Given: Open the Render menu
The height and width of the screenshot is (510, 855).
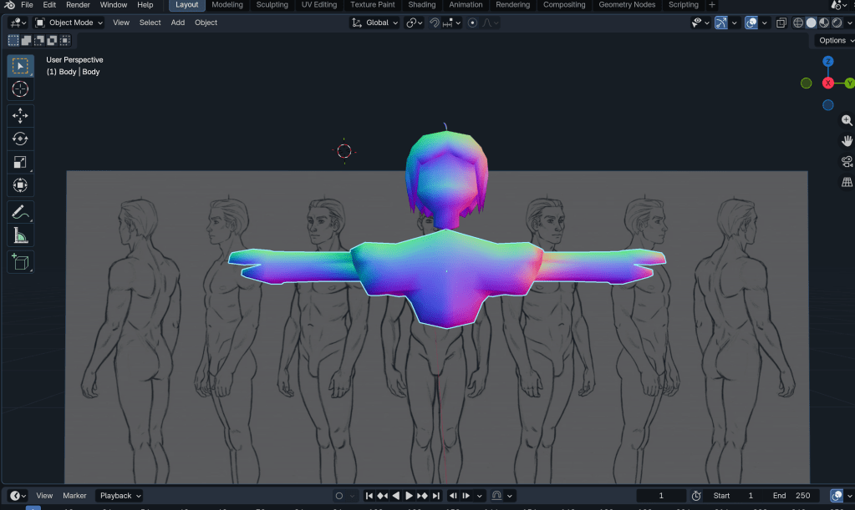Looking at the screenshot, I should point(78,5).
